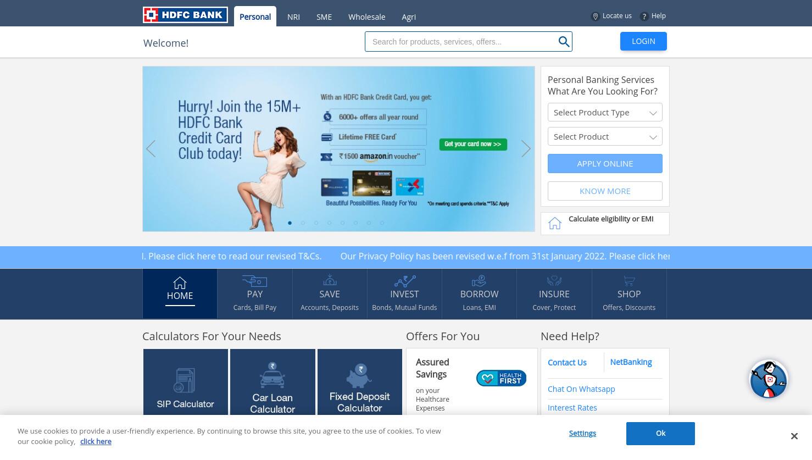This screenshot has height=460, width=812.
Task: Switch to the Personal tab
Action: click(x=255, y=16)
